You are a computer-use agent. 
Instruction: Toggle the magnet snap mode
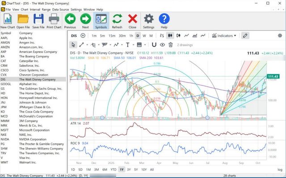pyautogui.click(x=154, y=44)
